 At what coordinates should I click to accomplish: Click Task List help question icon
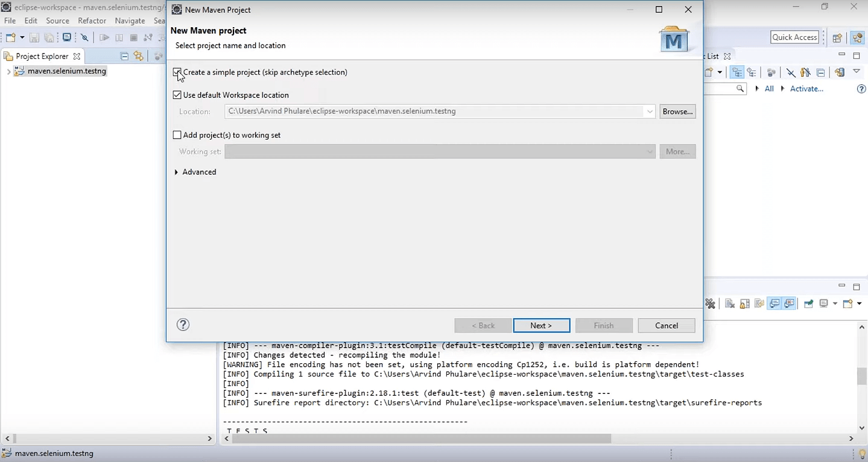point(861,89)
